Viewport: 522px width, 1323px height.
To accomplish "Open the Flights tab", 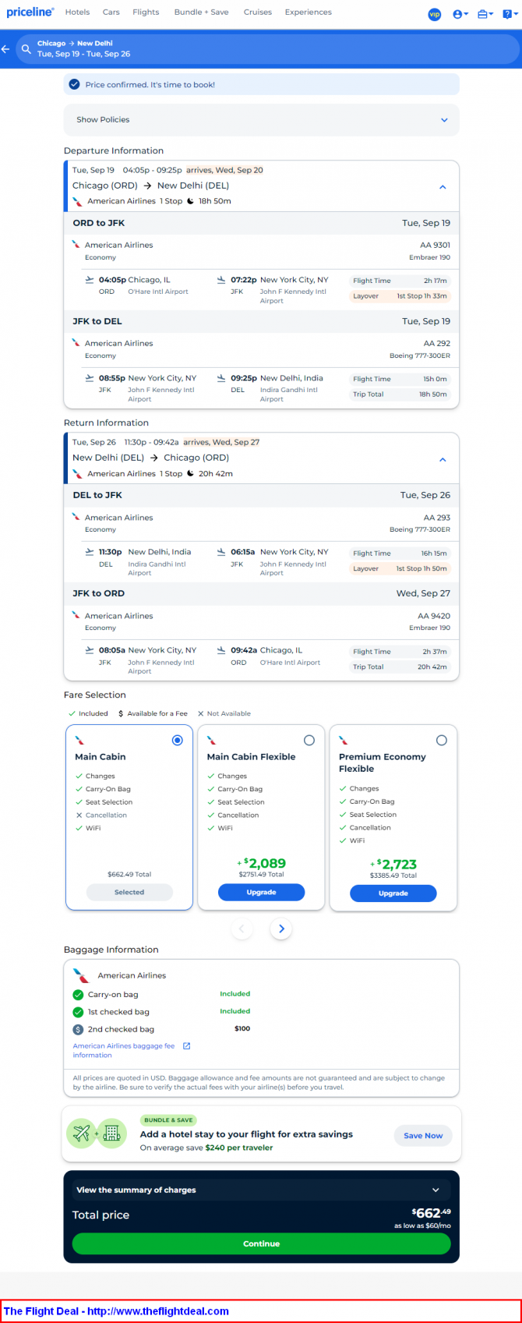I will (146, 12).
